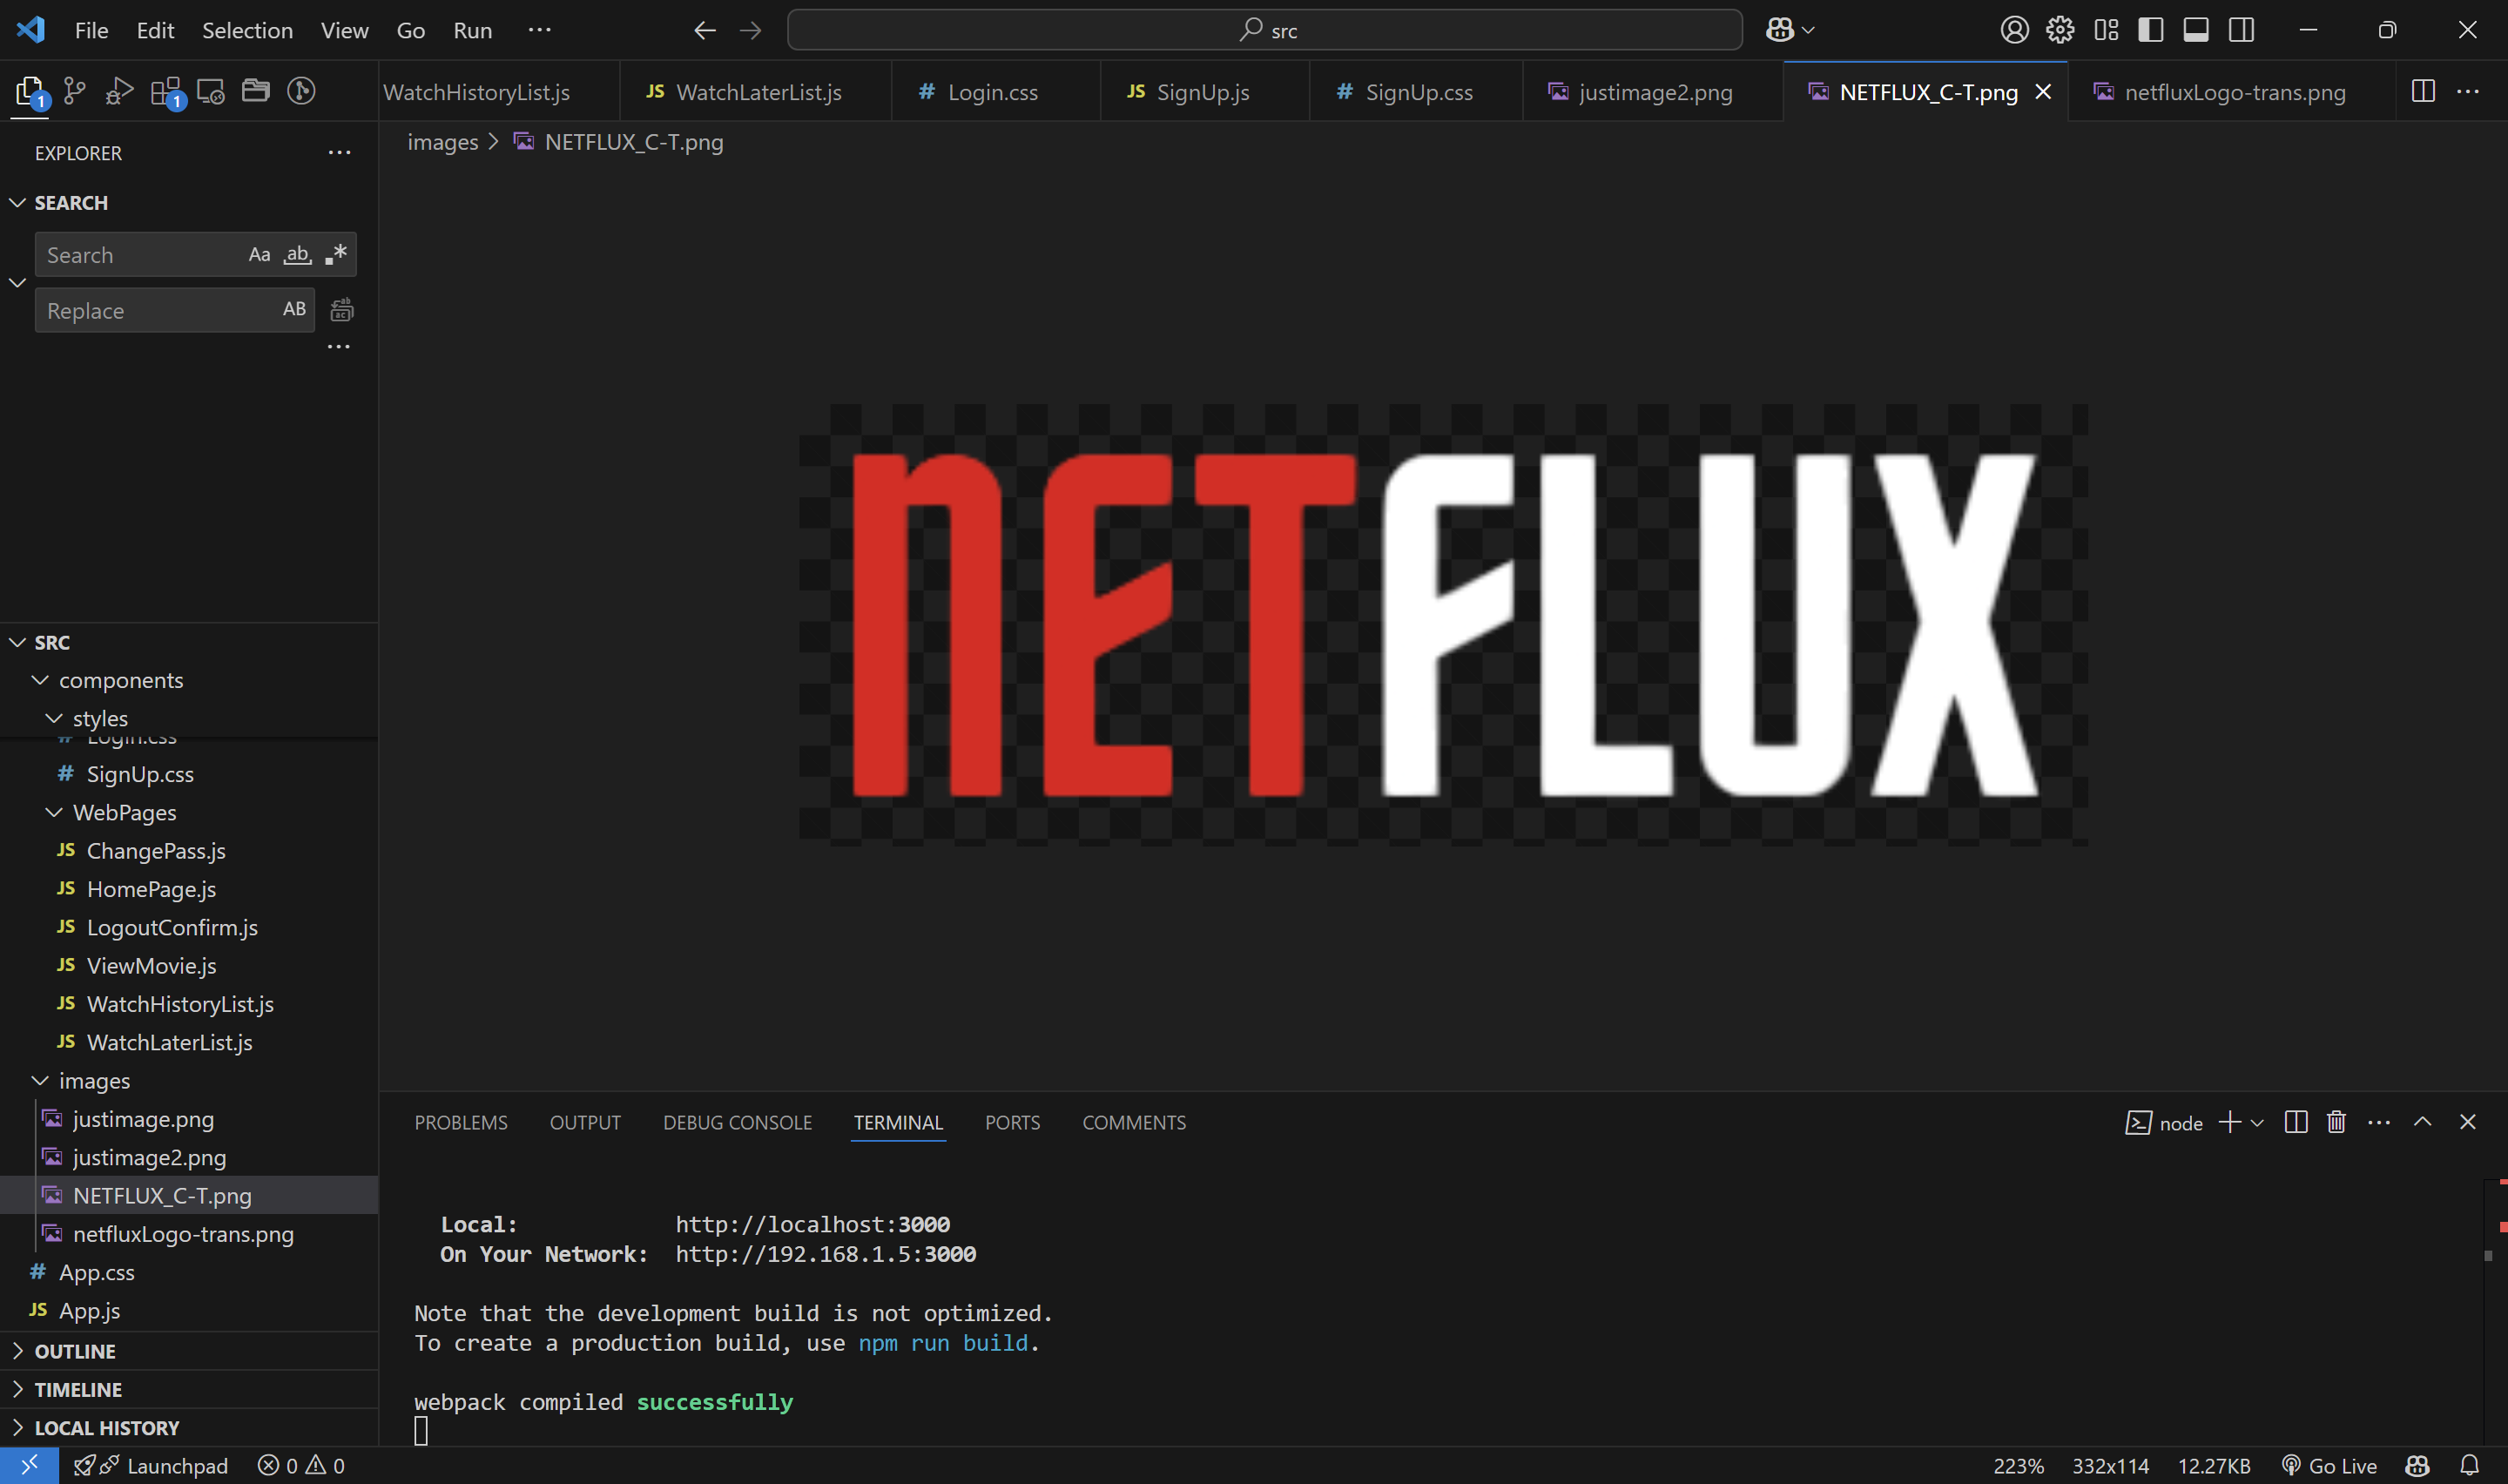Open the Run menu
This screenshot has width=2508, height=1484.
(x=473, y=30)
